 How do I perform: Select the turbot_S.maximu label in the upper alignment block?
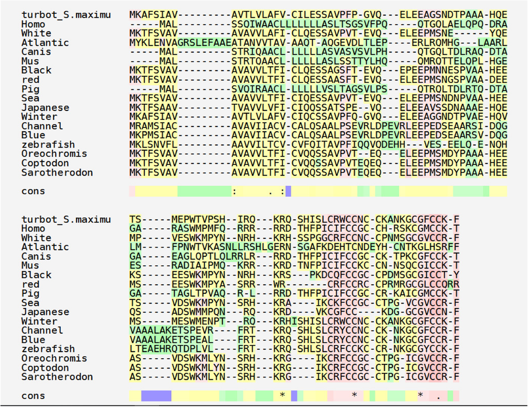pyautogui.click(x=66, y=15)
